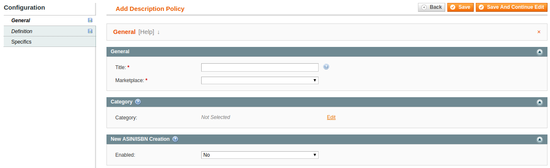Viewport: 550px width, 168px height.
Task: Focus the Title input field
Action: (259, 67)
